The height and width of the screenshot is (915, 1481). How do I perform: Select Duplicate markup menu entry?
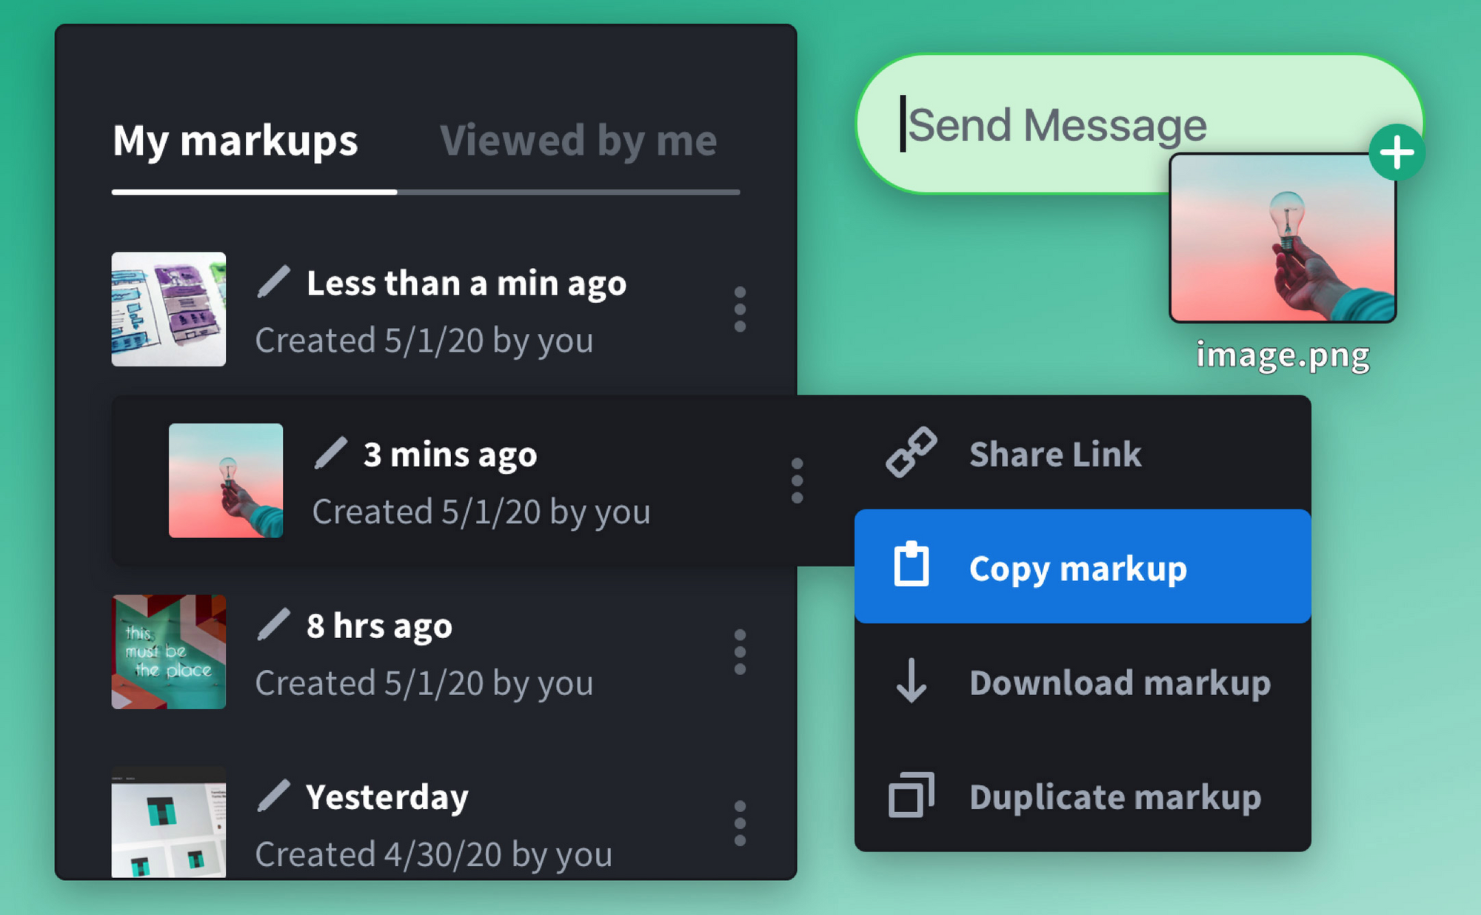[1083, 796]
